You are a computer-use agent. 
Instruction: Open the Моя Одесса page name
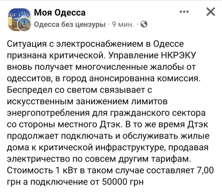pyautogui.click(x=60, y=12)
